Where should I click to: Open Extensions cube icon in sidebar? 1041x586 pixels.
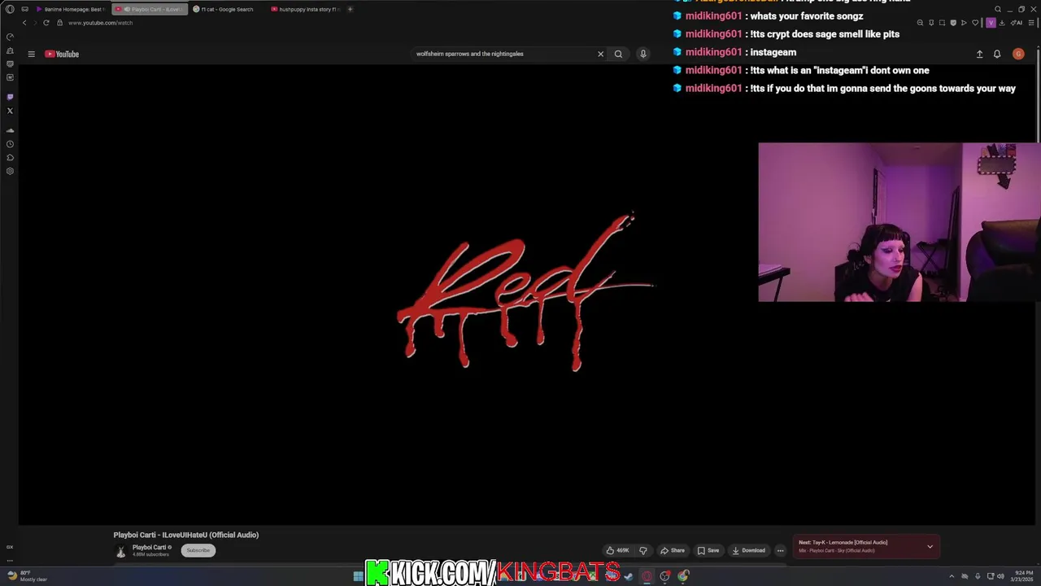(10, 158)
